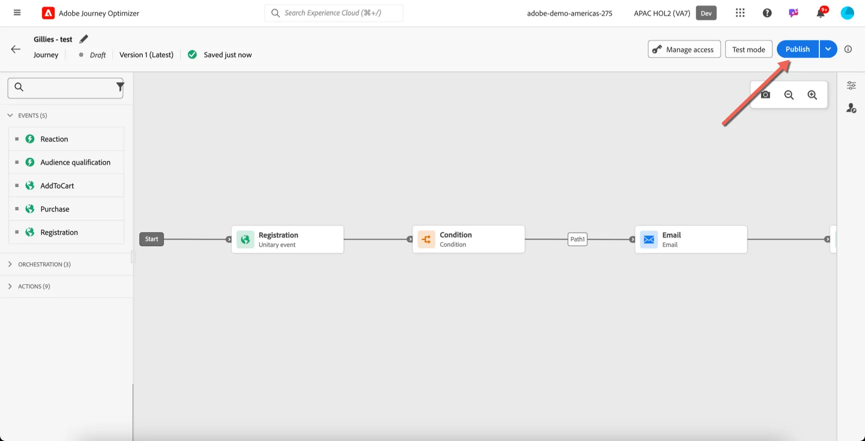Image resolution: width=865 pixels, height=441 pixels.
Task: Open Manage access
Action: pos(684,49)
